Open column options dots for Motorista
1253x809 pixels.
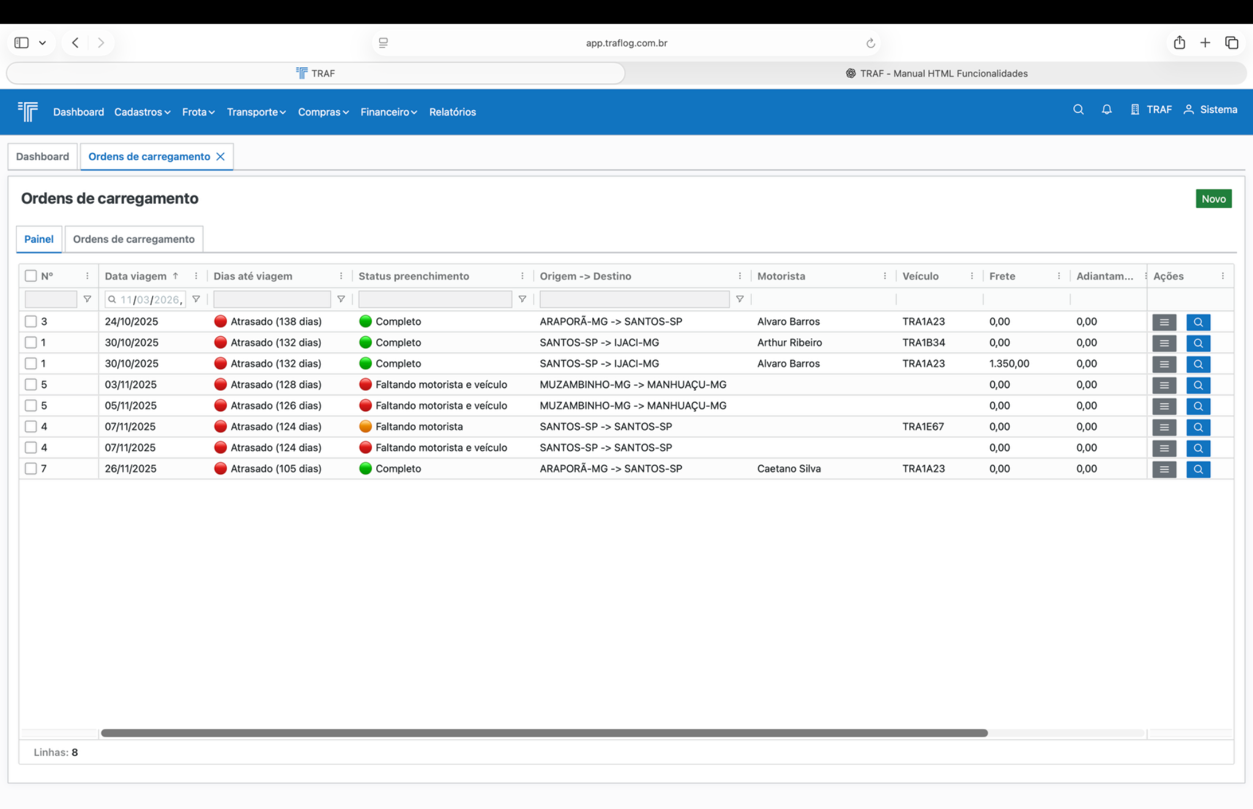coord(885,276)
